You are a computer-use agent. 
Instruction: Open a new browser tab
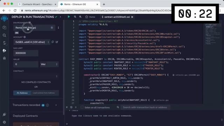104,5
